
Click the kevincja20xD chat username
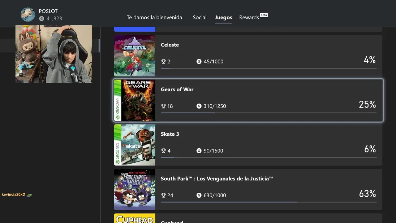pyautogui.click(x=13, y=195)
